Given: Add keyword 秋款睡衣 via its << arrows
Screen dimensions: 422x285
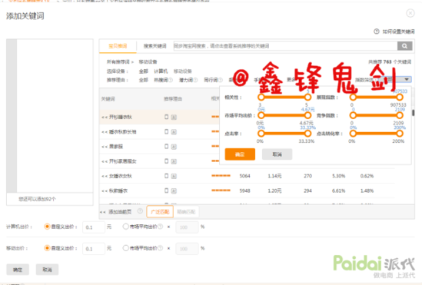Looking at the screenshot, I should point(105,191).
